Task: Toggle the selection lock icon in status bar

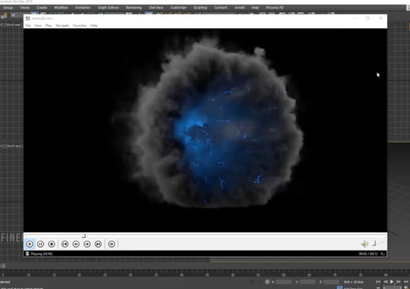Action: (260, 282)
